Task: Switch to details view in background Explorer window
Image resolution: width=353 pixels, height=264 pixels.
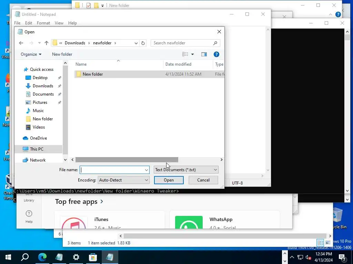Action: [x=320, y=243]
